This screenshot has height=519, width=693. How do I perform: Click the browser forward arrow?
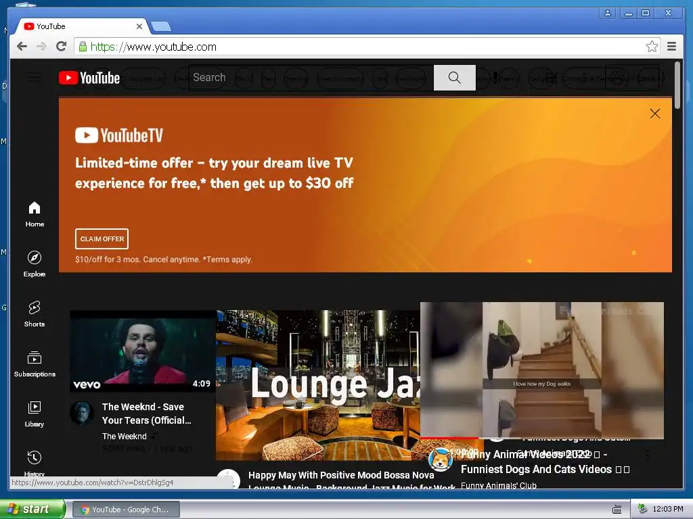pyautogui.click(x=41, y=47)
